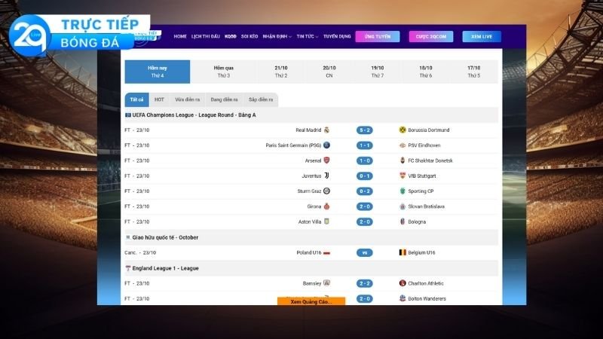Click the Bolton Wanderers crest icon

coord(403,298)
